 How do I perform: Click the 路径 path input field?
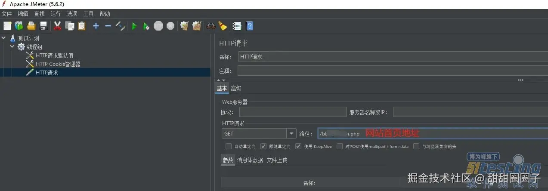[x=433, y=133]
